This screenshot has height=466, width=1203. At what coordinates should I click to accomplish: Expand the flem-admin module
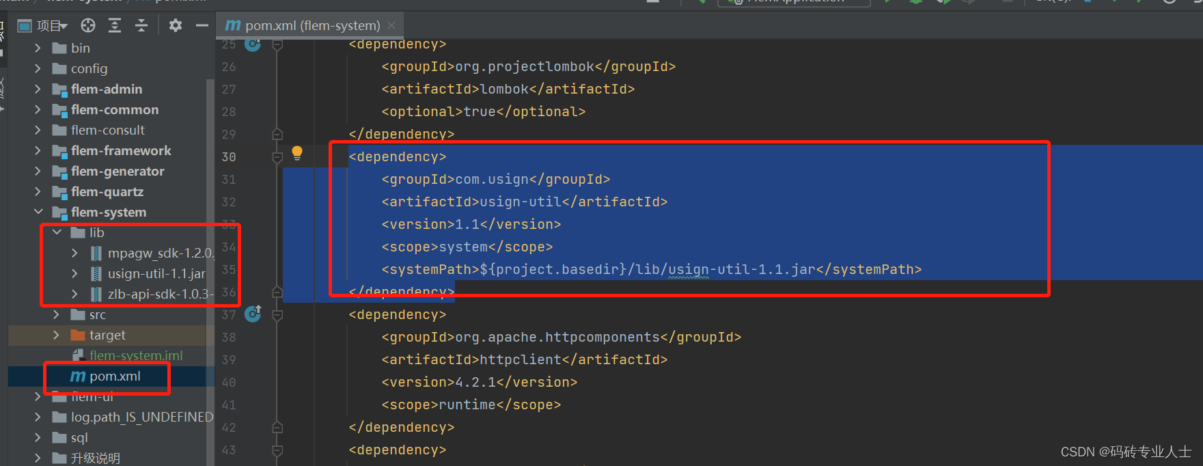(x=38, y=90)
